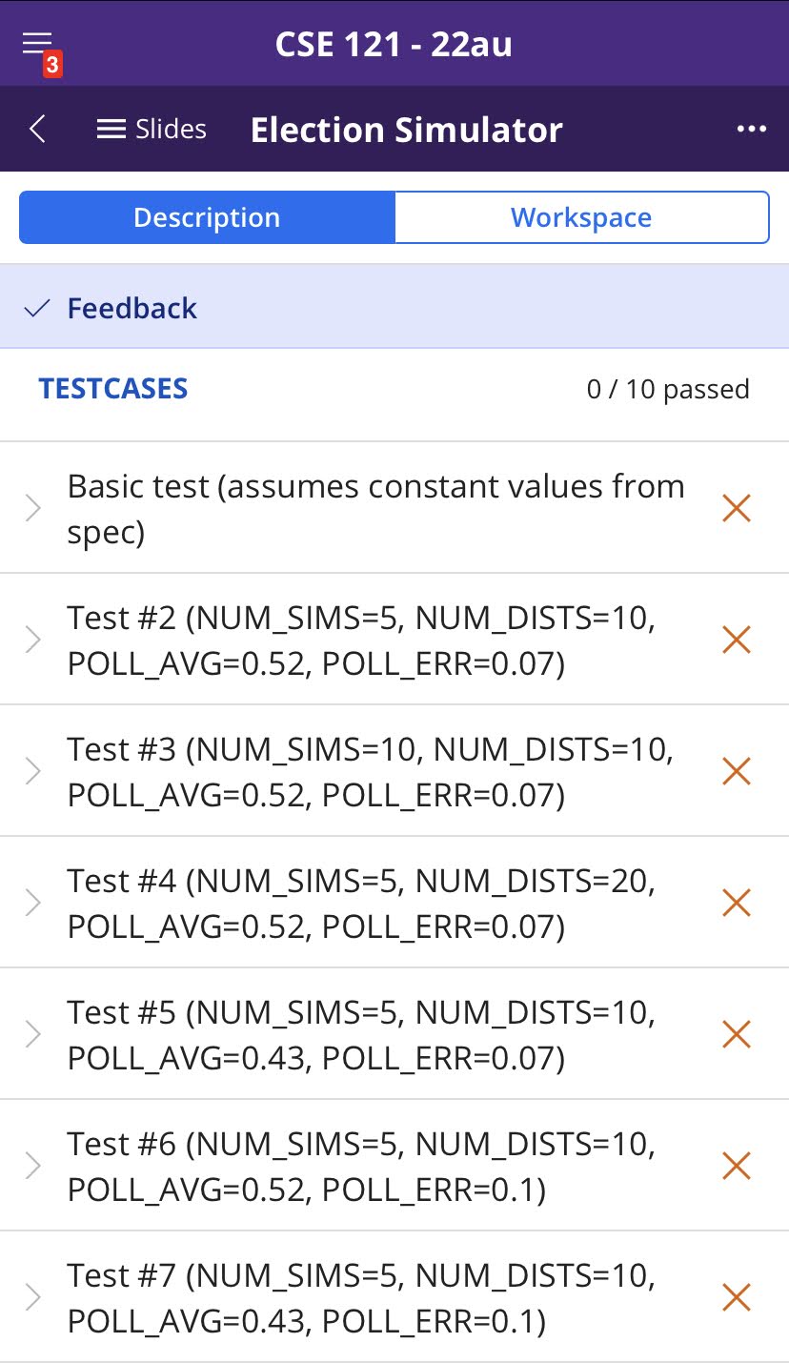Expand Test #5 details chevron
This screenshot has width=789, height=1363.
(x=33, y=1034)
